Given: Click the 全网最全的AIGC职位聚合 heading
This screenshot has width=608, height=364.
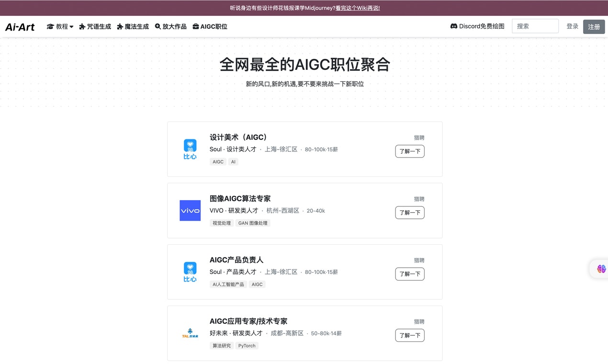Looking at the screenshot, I should point(305,64).
